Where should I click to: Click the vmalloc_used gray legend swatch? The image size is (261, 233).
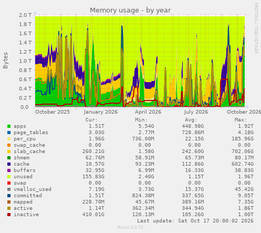click(9, 189)
